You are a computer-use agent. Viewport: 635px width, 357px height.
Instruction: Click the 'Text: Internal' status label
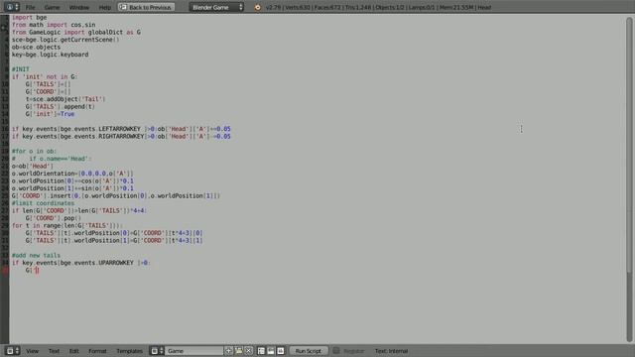point(391,351)
